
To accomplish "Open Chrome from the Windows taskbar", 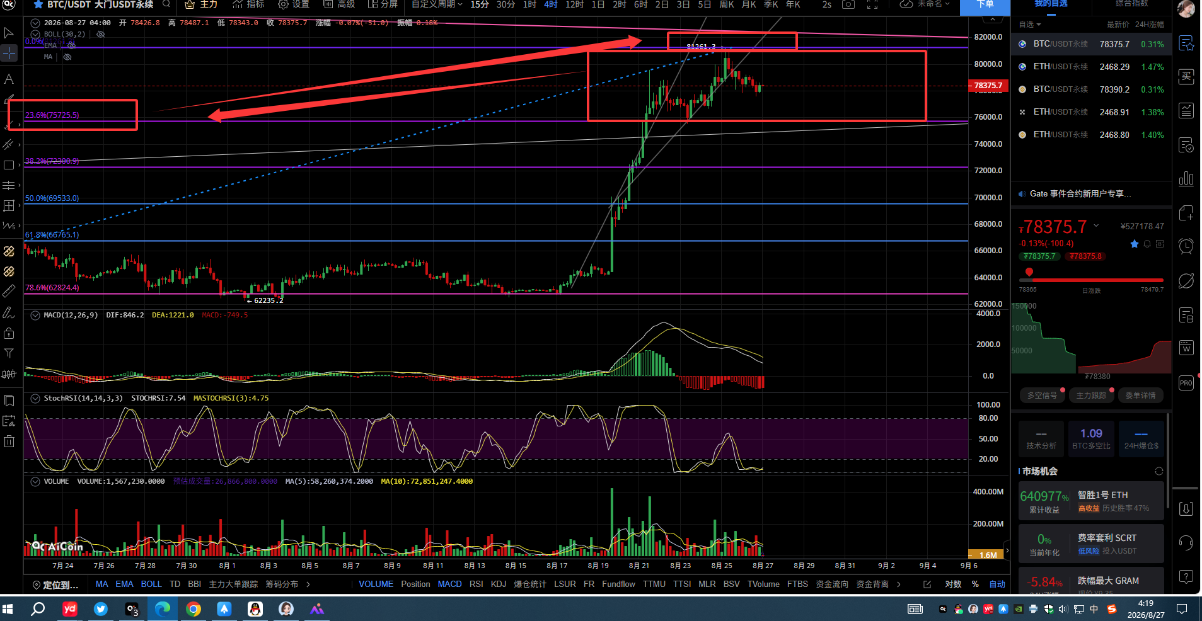I will (x=194, y=609).
